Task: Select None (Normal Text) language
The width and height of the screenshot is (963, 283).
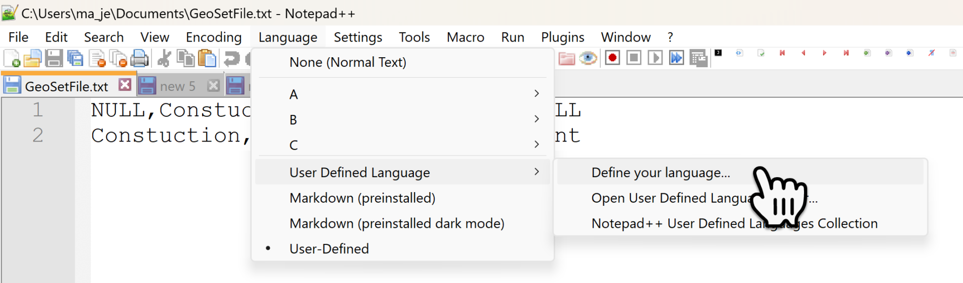Action: pyautogui.click(x=348, y=62)
